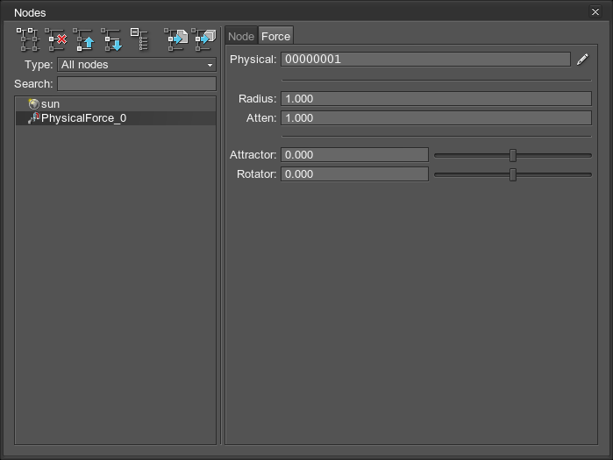This screenshot has width=613, height=460.
Task: Switch to the Node tab
Action: coord(241,36)
